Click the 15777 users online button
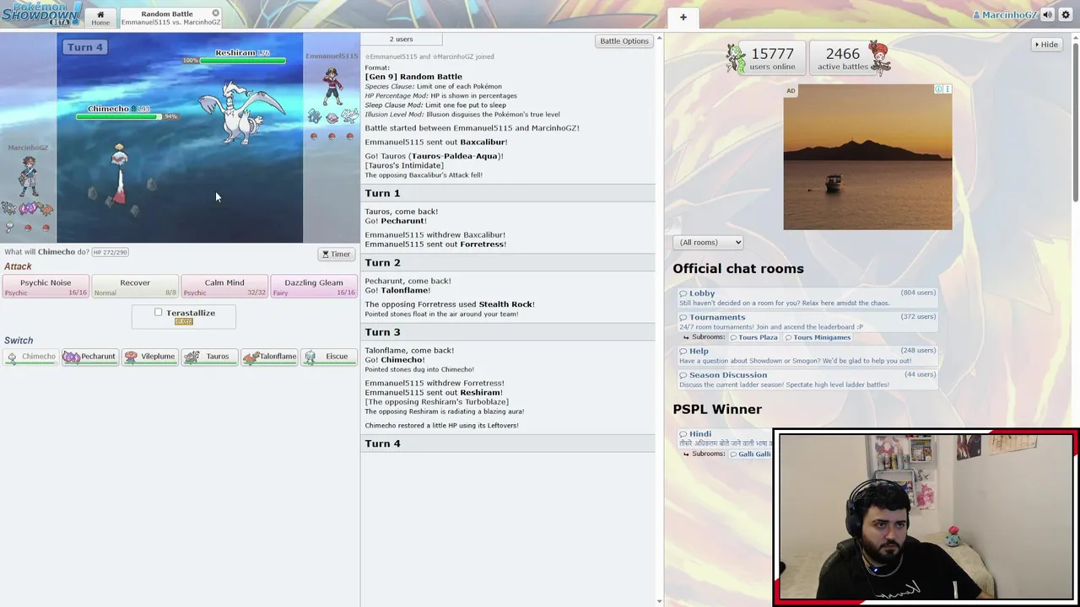This screenshot has width=1080, height=607. 764,58
